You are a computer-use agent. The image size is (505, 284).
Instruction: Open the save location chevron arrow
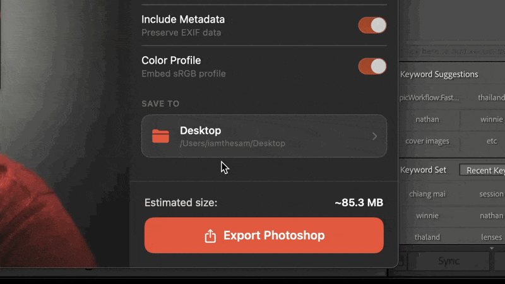click(x=374, y=136)
